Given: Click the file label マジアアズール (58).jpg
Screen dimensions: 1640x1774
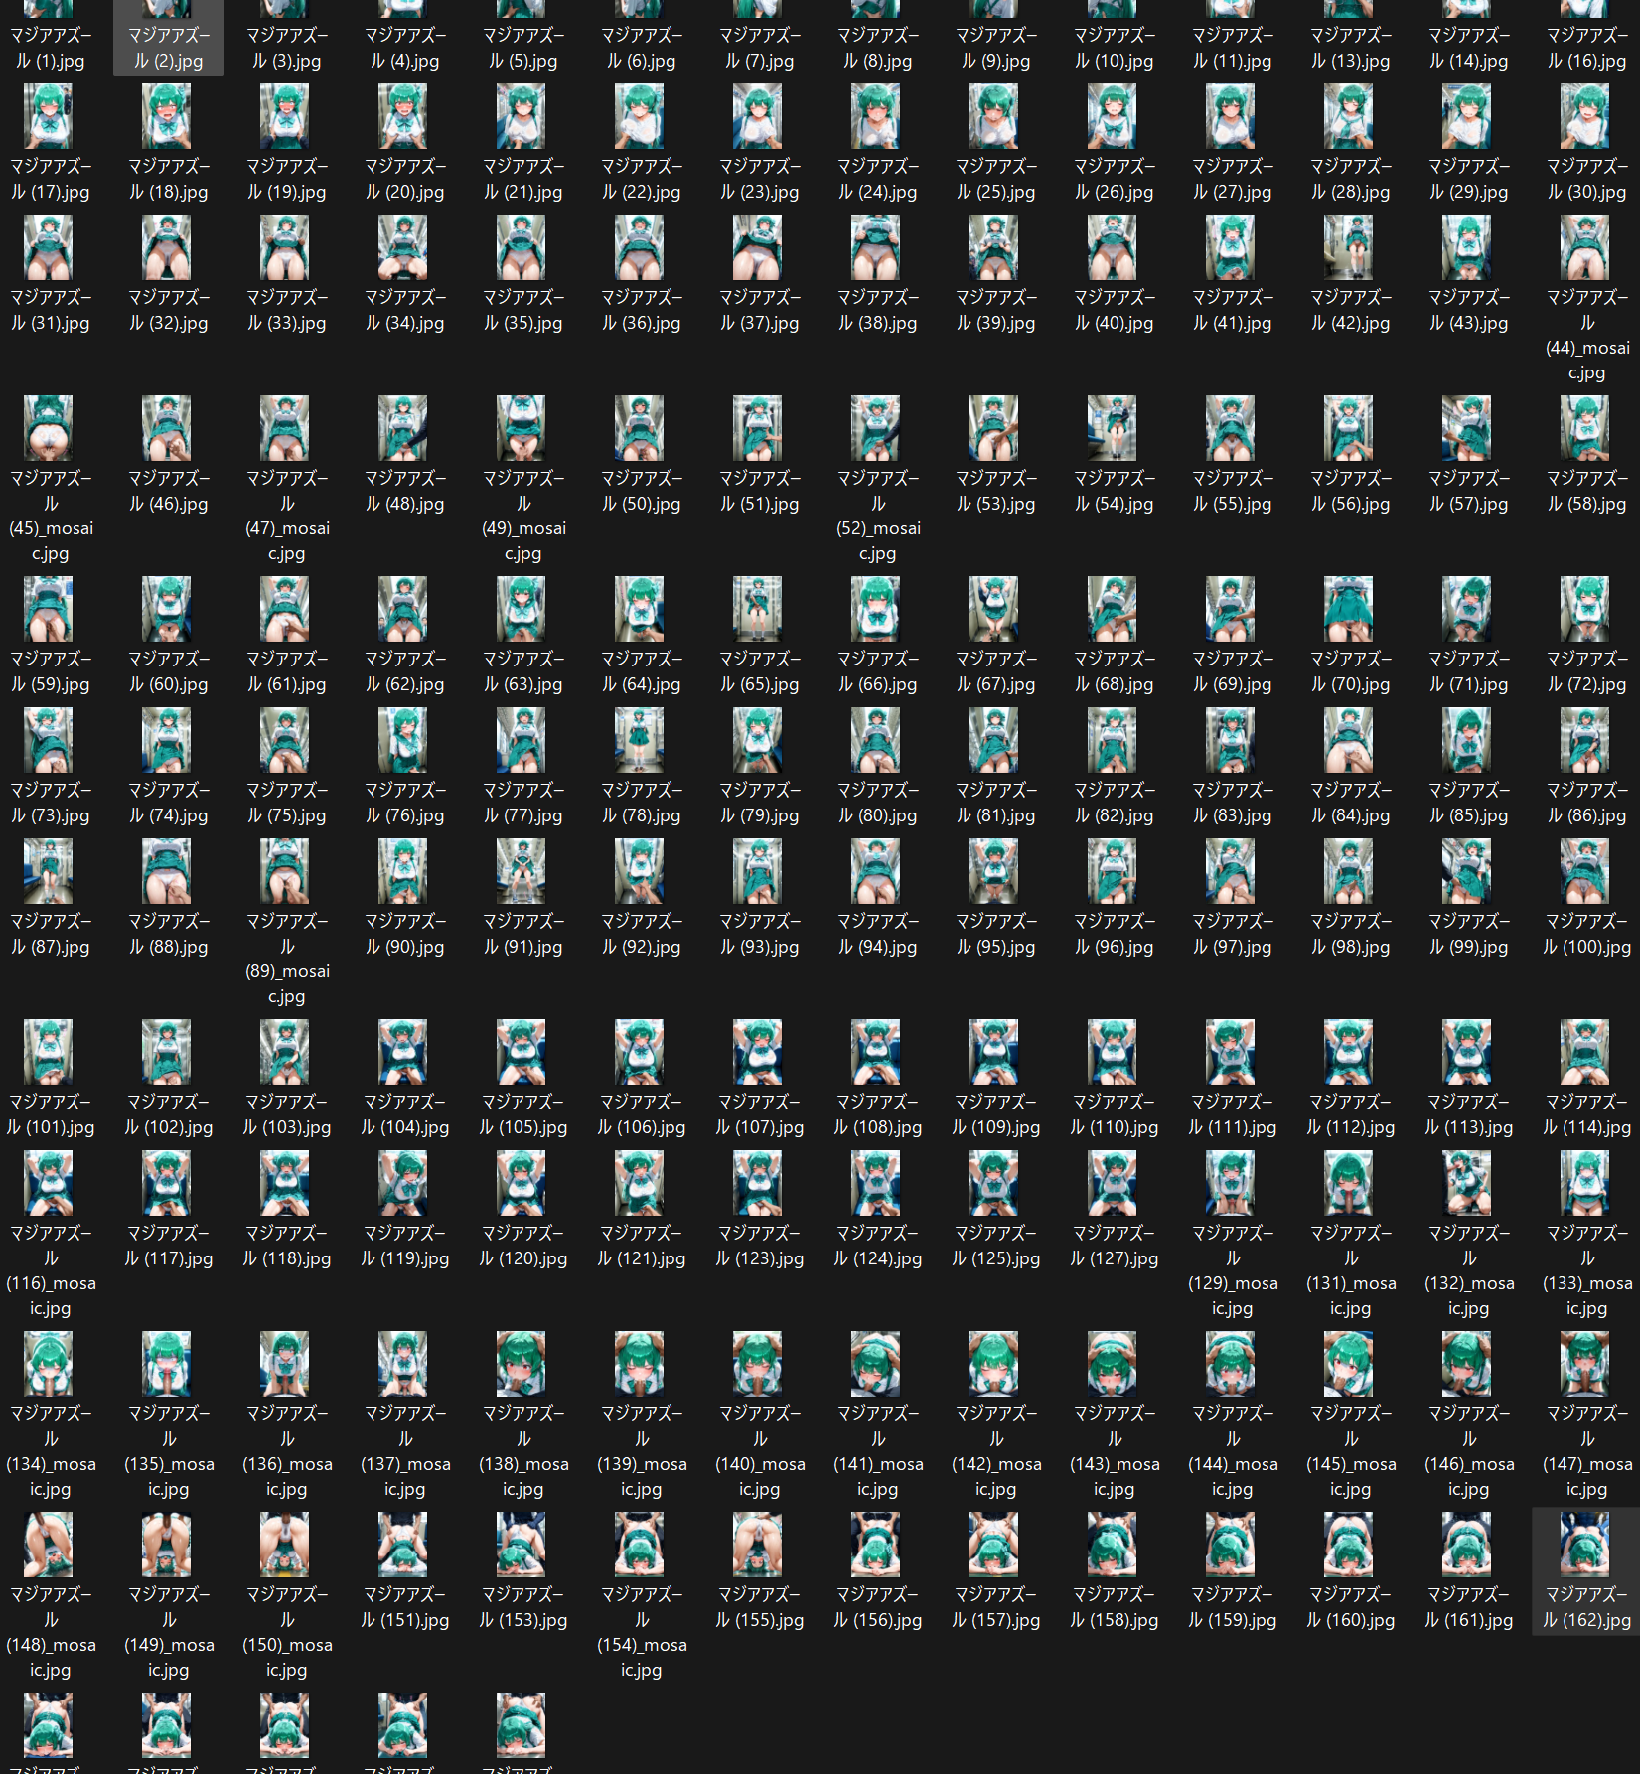Looking at the screenshot, I should tap(1586, 491).
